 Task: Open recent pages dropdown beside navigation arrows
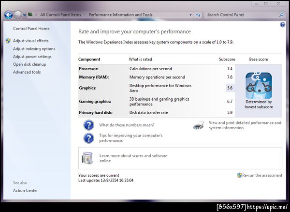click(25, 15)
